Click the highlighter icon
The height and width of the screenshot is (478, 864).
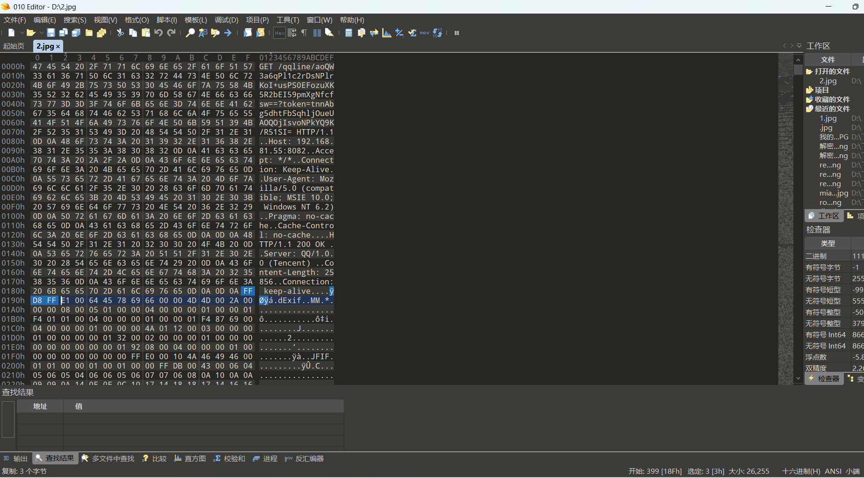coord(329,33)
